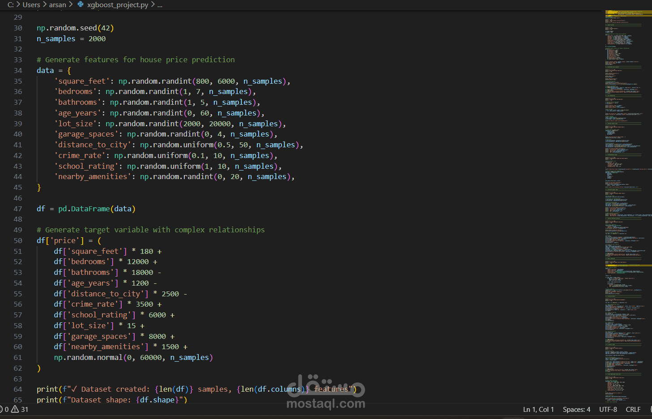The image size is (652, 419).
Task: Click on 'school_rating' key in data dict
Action: pos(86,166)
